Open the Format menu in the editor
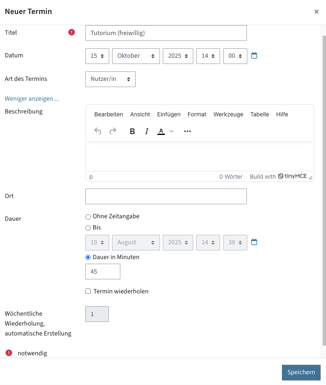The width and height of the screenshot is (326, 385). (x=197, y=114)
